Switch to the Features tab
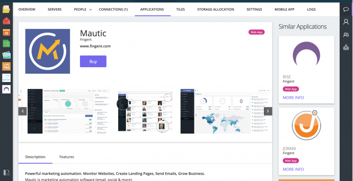 (x=67, y=157)
